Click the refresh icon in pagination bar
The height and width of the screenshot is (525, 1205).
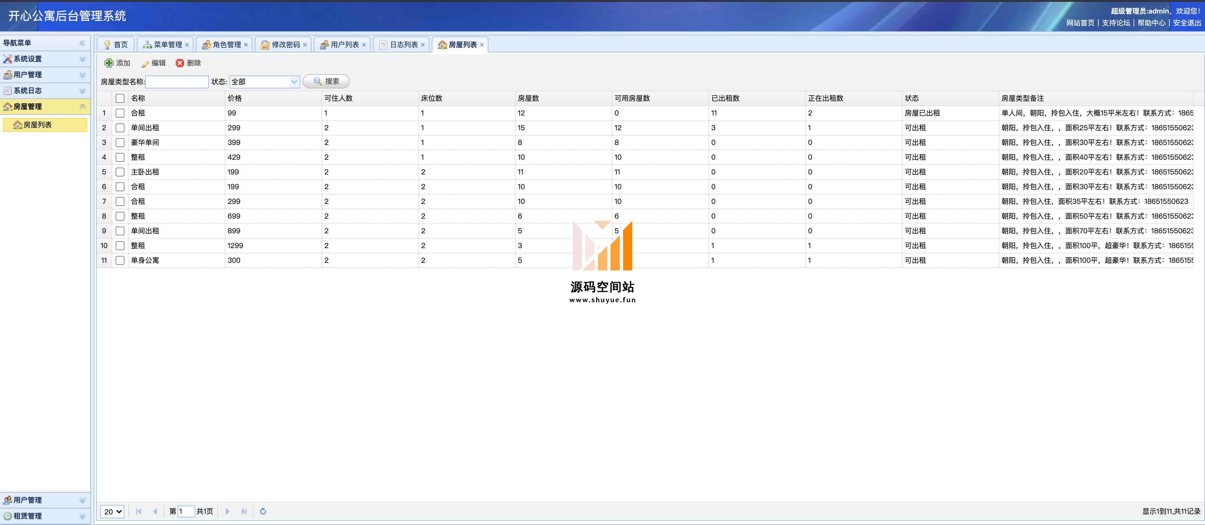(263, 511)
